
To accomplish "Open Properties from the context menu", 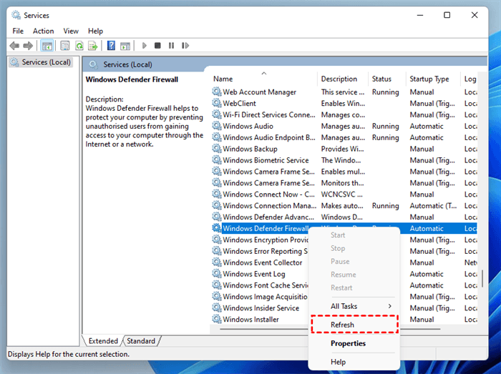I will tap(348, 343).
